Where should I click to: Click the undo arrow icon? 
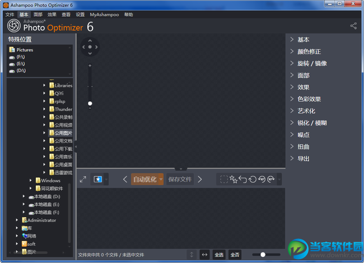pyautogui.click(x=242, y=179)
